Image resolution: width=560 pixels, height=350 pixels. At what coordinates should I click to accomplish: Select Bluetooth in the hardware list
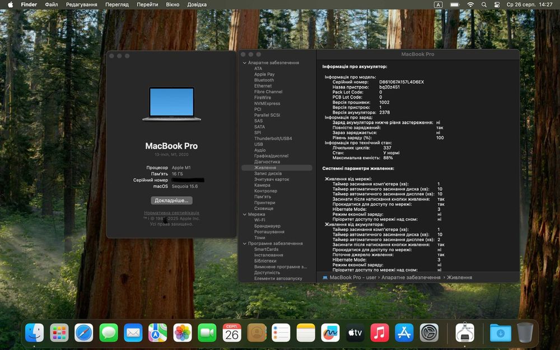(264, 80)
